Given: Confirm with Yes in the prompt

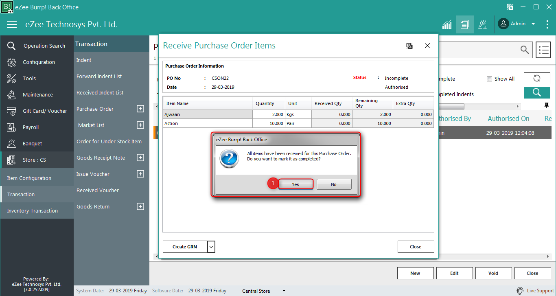Looking at the screenshot, I should click(x=296, y=184).
